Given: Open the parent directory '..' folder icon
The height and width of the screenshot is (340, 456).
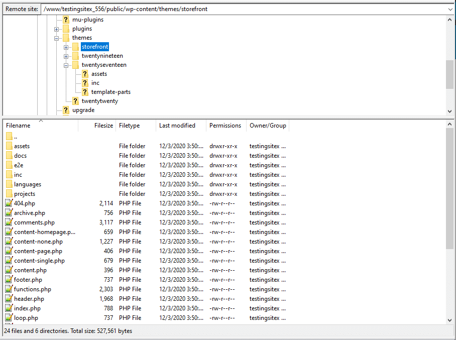Looking at the screenshot, I should (9, 136).
